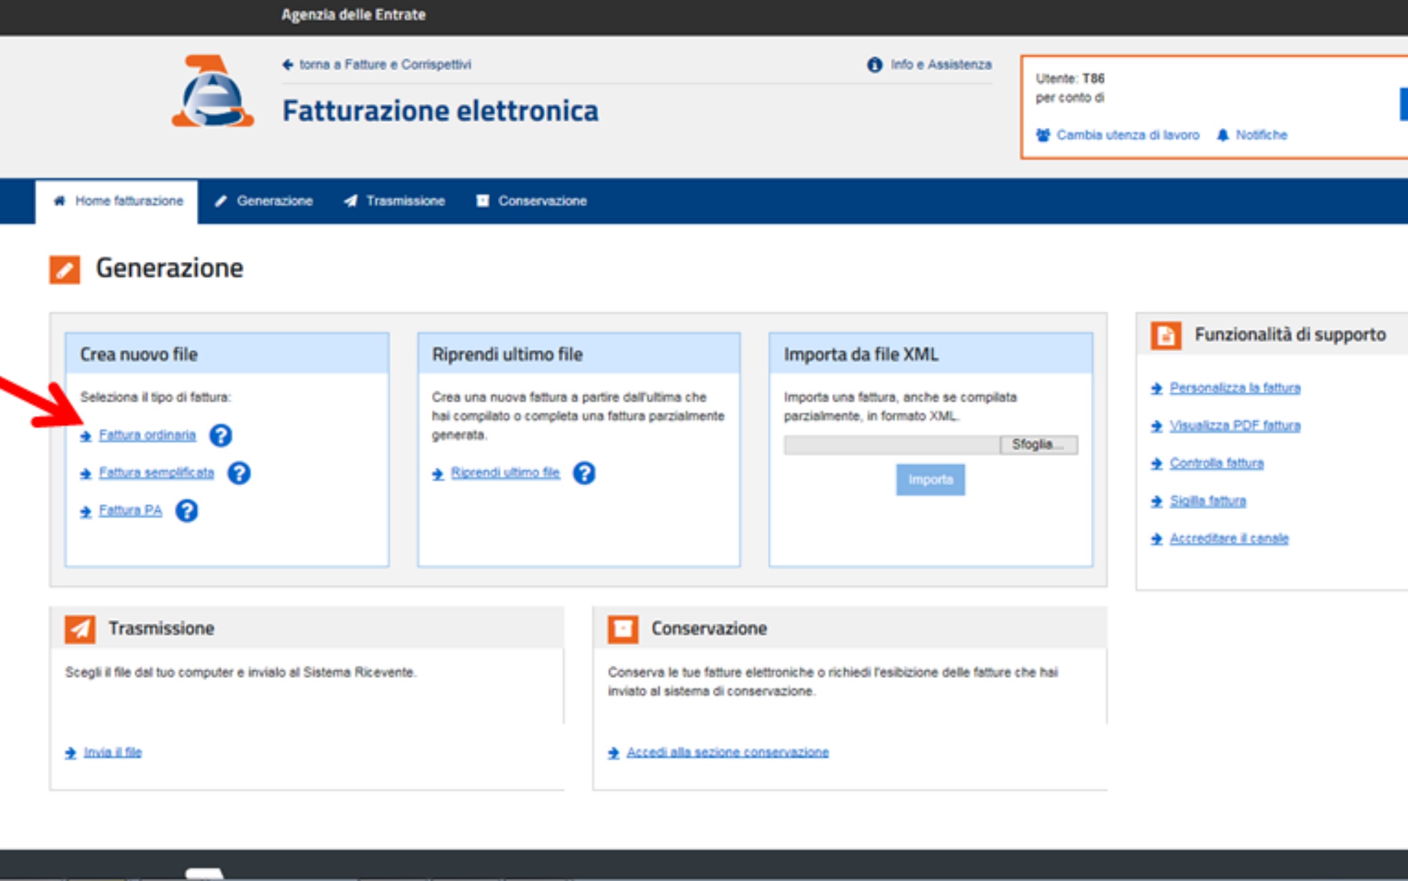Open help for Fattura semplificata
The image size is (1408, 881).
coord(239,473)
